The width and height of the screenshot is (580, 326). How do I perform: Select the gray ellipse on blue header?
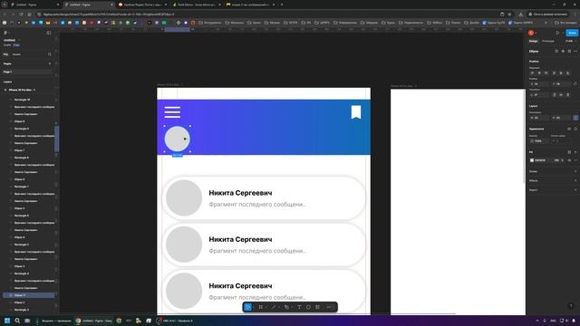[178, 139]
